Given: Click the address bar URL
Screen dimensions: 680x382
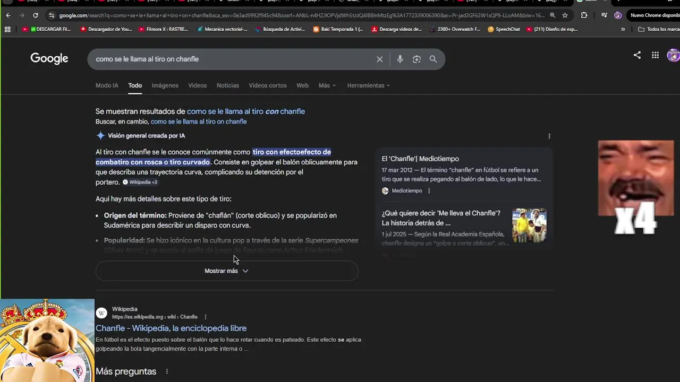Looking at the screenshot, I should tap(302, 15).
